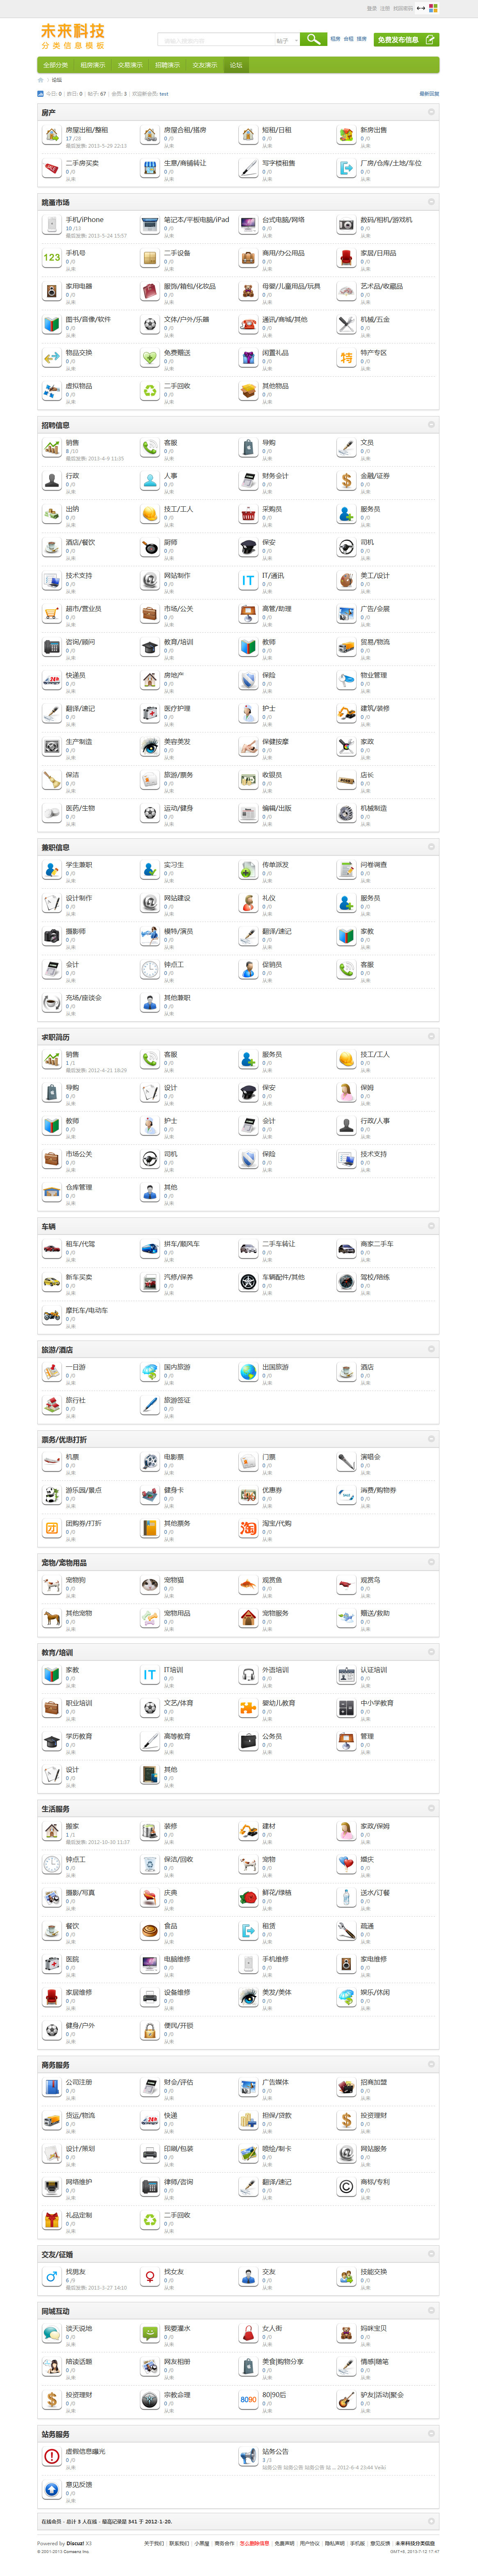Open the 交易演示 nav tab

tap(130, 65)
